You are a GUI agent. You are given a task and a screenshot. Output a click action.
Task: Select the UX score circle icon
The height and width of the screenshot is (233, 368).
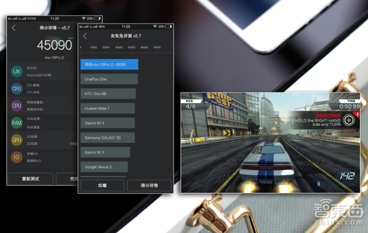click(x=17, y=71)
